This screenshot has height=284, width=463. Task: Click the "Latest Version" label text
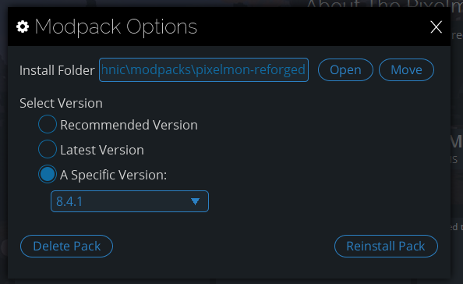(102, 150)
